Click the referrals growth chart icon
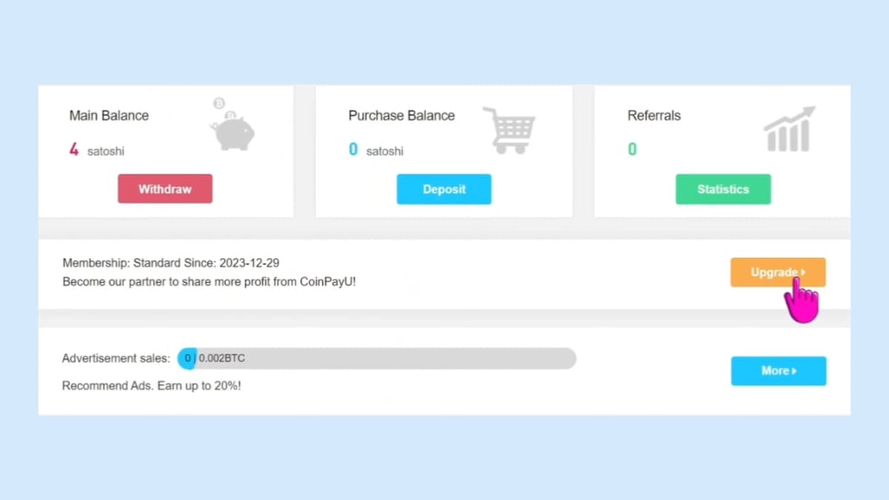The width and height of the screenshot is (889, 500). (x=789, y=130)
